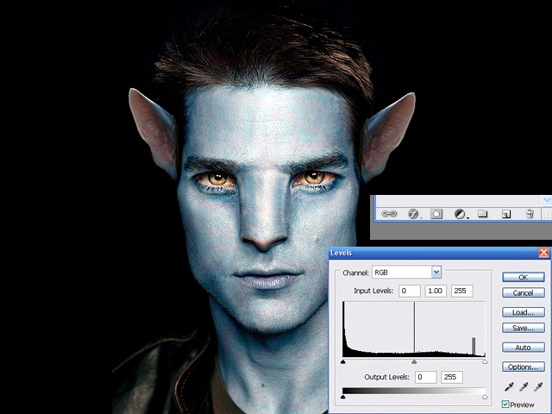Confirm Levels with OK button
The image size is (552, 414).
[x=524, y=277]
